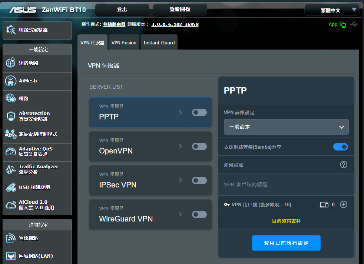Expand the PPTP server row chevron
This screenshot has height=264, width=364.
181,112
